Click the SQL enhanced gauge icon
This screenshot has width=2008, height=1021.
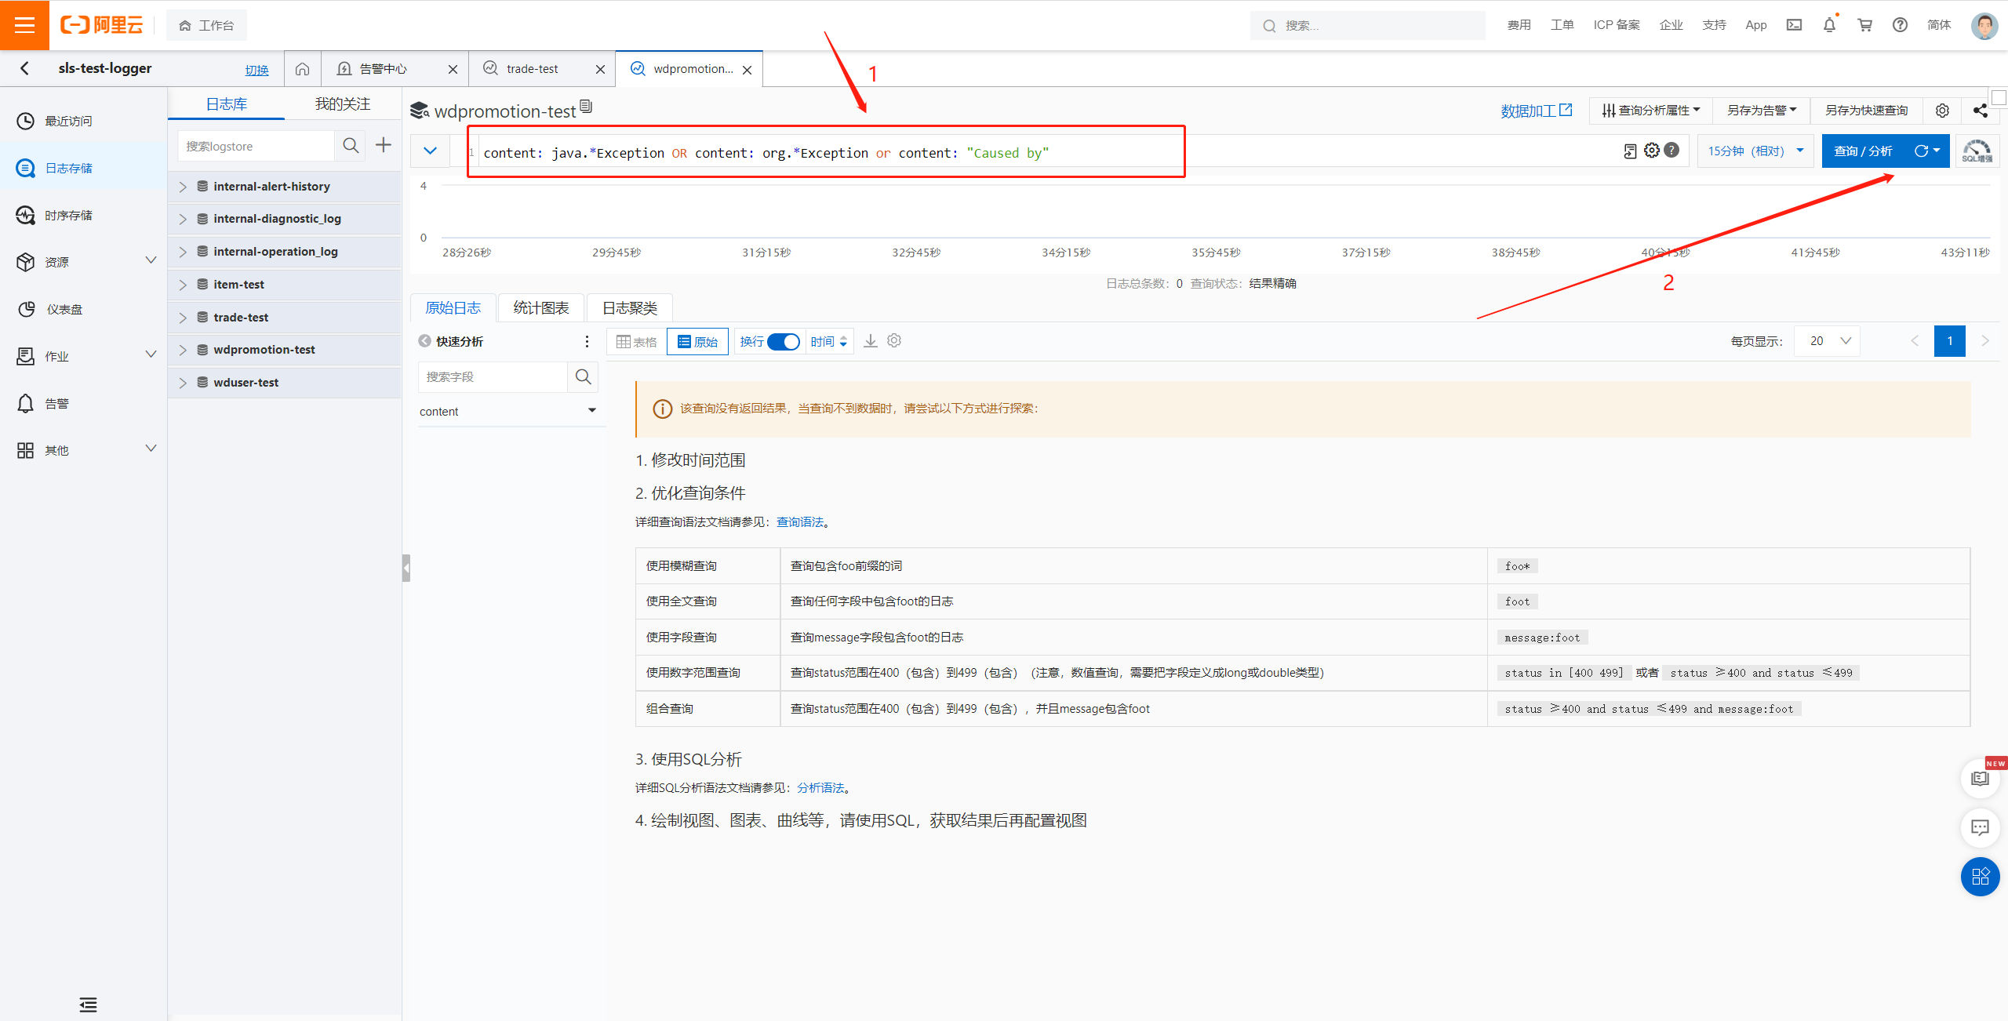[x=1977, y=151]
